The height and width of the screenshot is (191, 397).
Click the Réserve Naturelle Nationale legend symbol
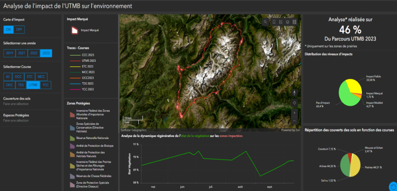tap(72, 138)
